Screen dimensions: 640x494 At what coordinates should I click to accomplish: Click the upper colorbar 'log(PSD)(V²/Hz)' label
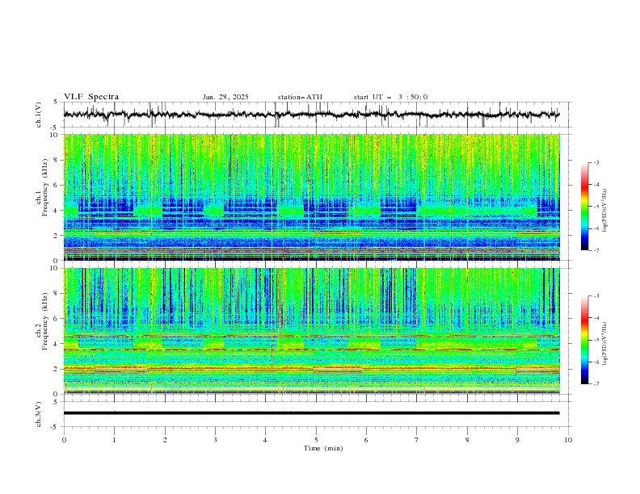[604, 211]
